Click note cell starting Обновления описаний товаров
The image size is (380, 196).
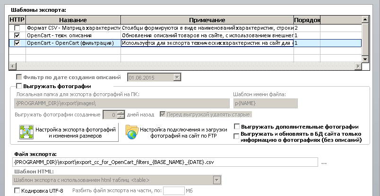click(x=207, y=35)
